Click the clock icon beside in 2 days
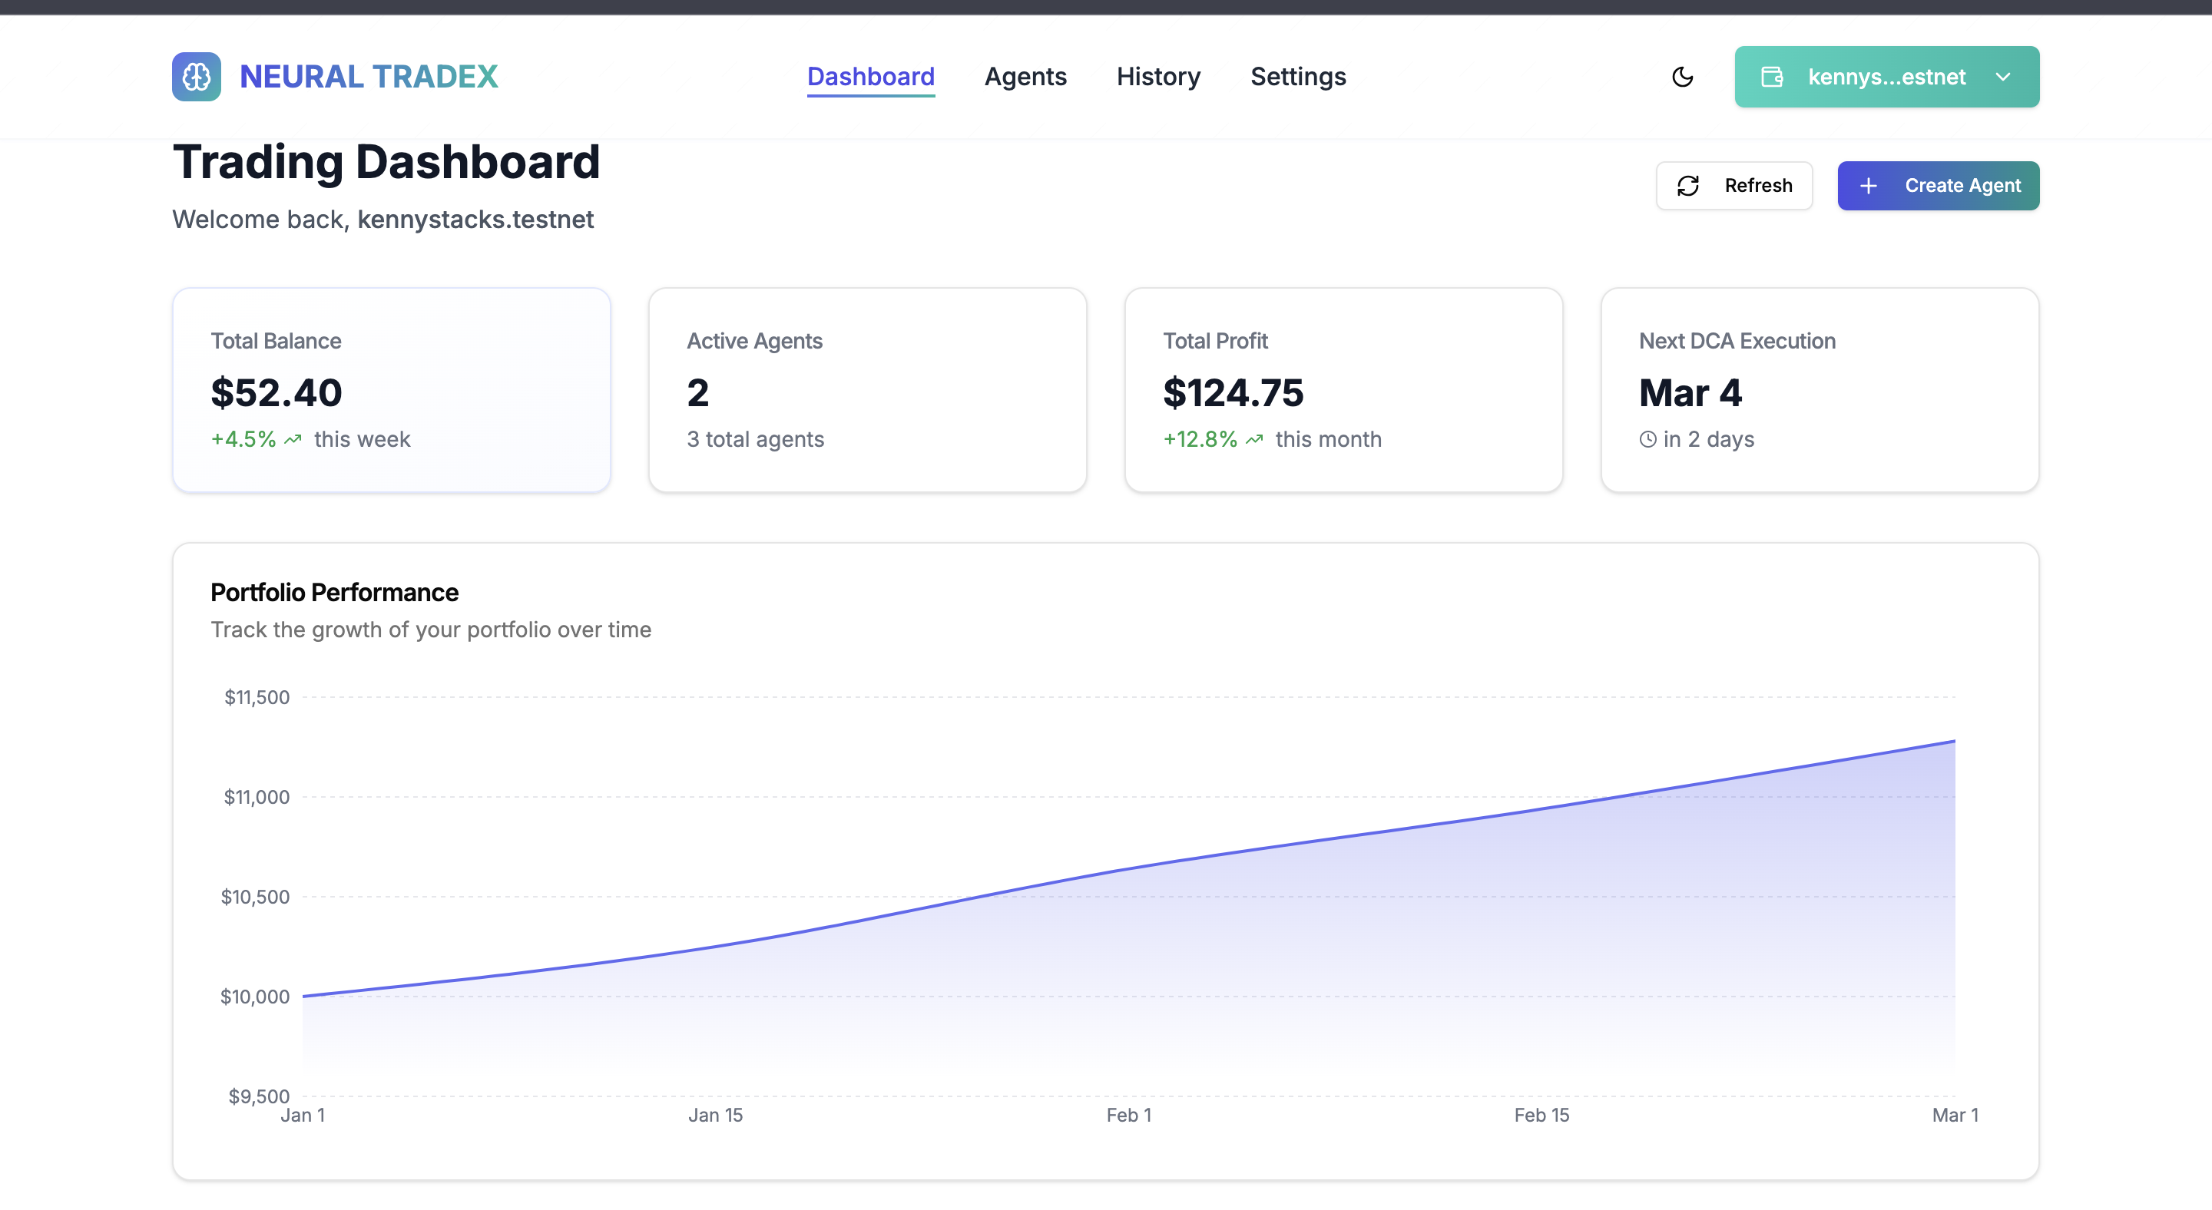Image resolution: width=2212 pixels, height=1210 pixels. (1647, 439)
